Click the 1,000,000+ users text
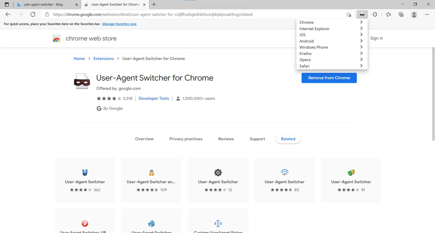 [x=199, y=98]
